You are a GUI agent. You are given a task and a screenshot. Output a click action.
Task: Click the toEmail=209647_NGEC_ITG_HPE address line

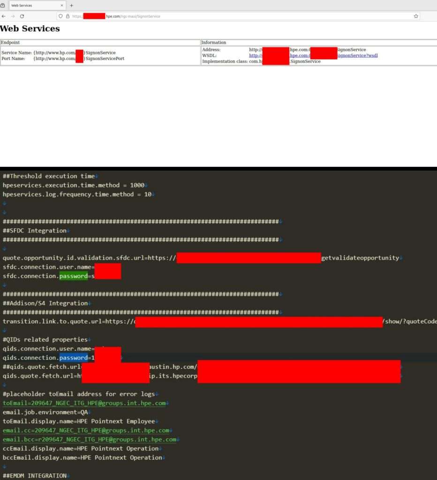click(x=84, y=403)
